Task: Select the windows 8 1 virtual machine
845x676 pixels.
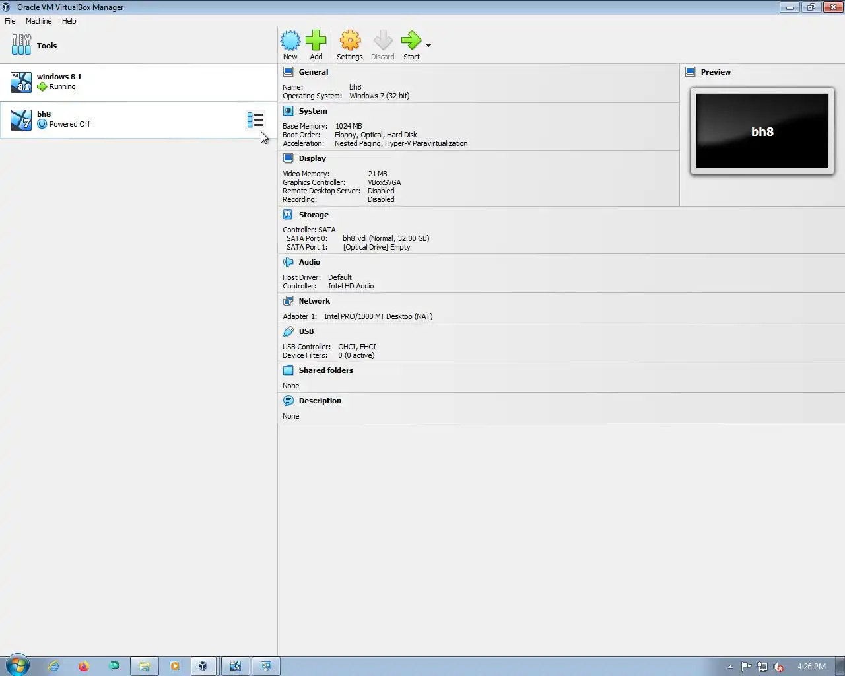Action: click(x=138, y=83)
